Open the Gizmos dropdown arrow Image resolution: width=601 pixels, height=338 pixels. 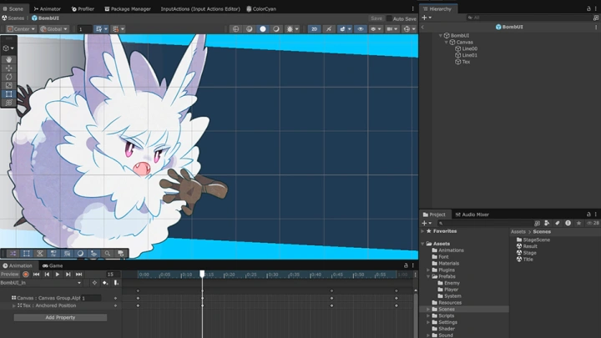(413, 28)
